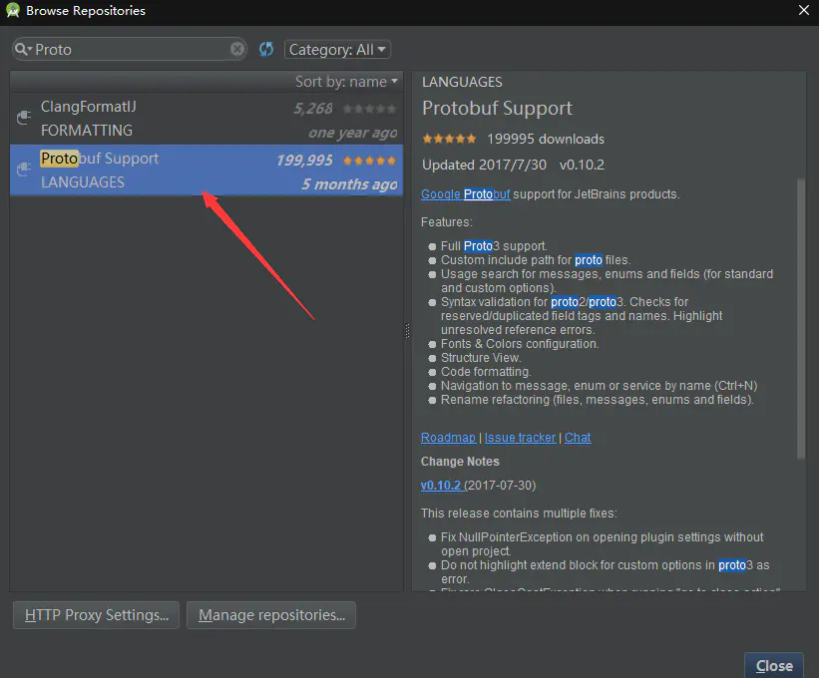The width and height of the screenshot is (819, 678).
Task: Click the detail panel star rating
Action: point(449,139)
